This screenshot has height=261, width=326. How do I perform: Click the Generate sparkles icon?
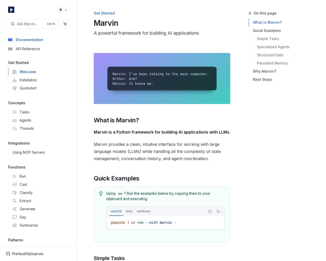[14, 209]
